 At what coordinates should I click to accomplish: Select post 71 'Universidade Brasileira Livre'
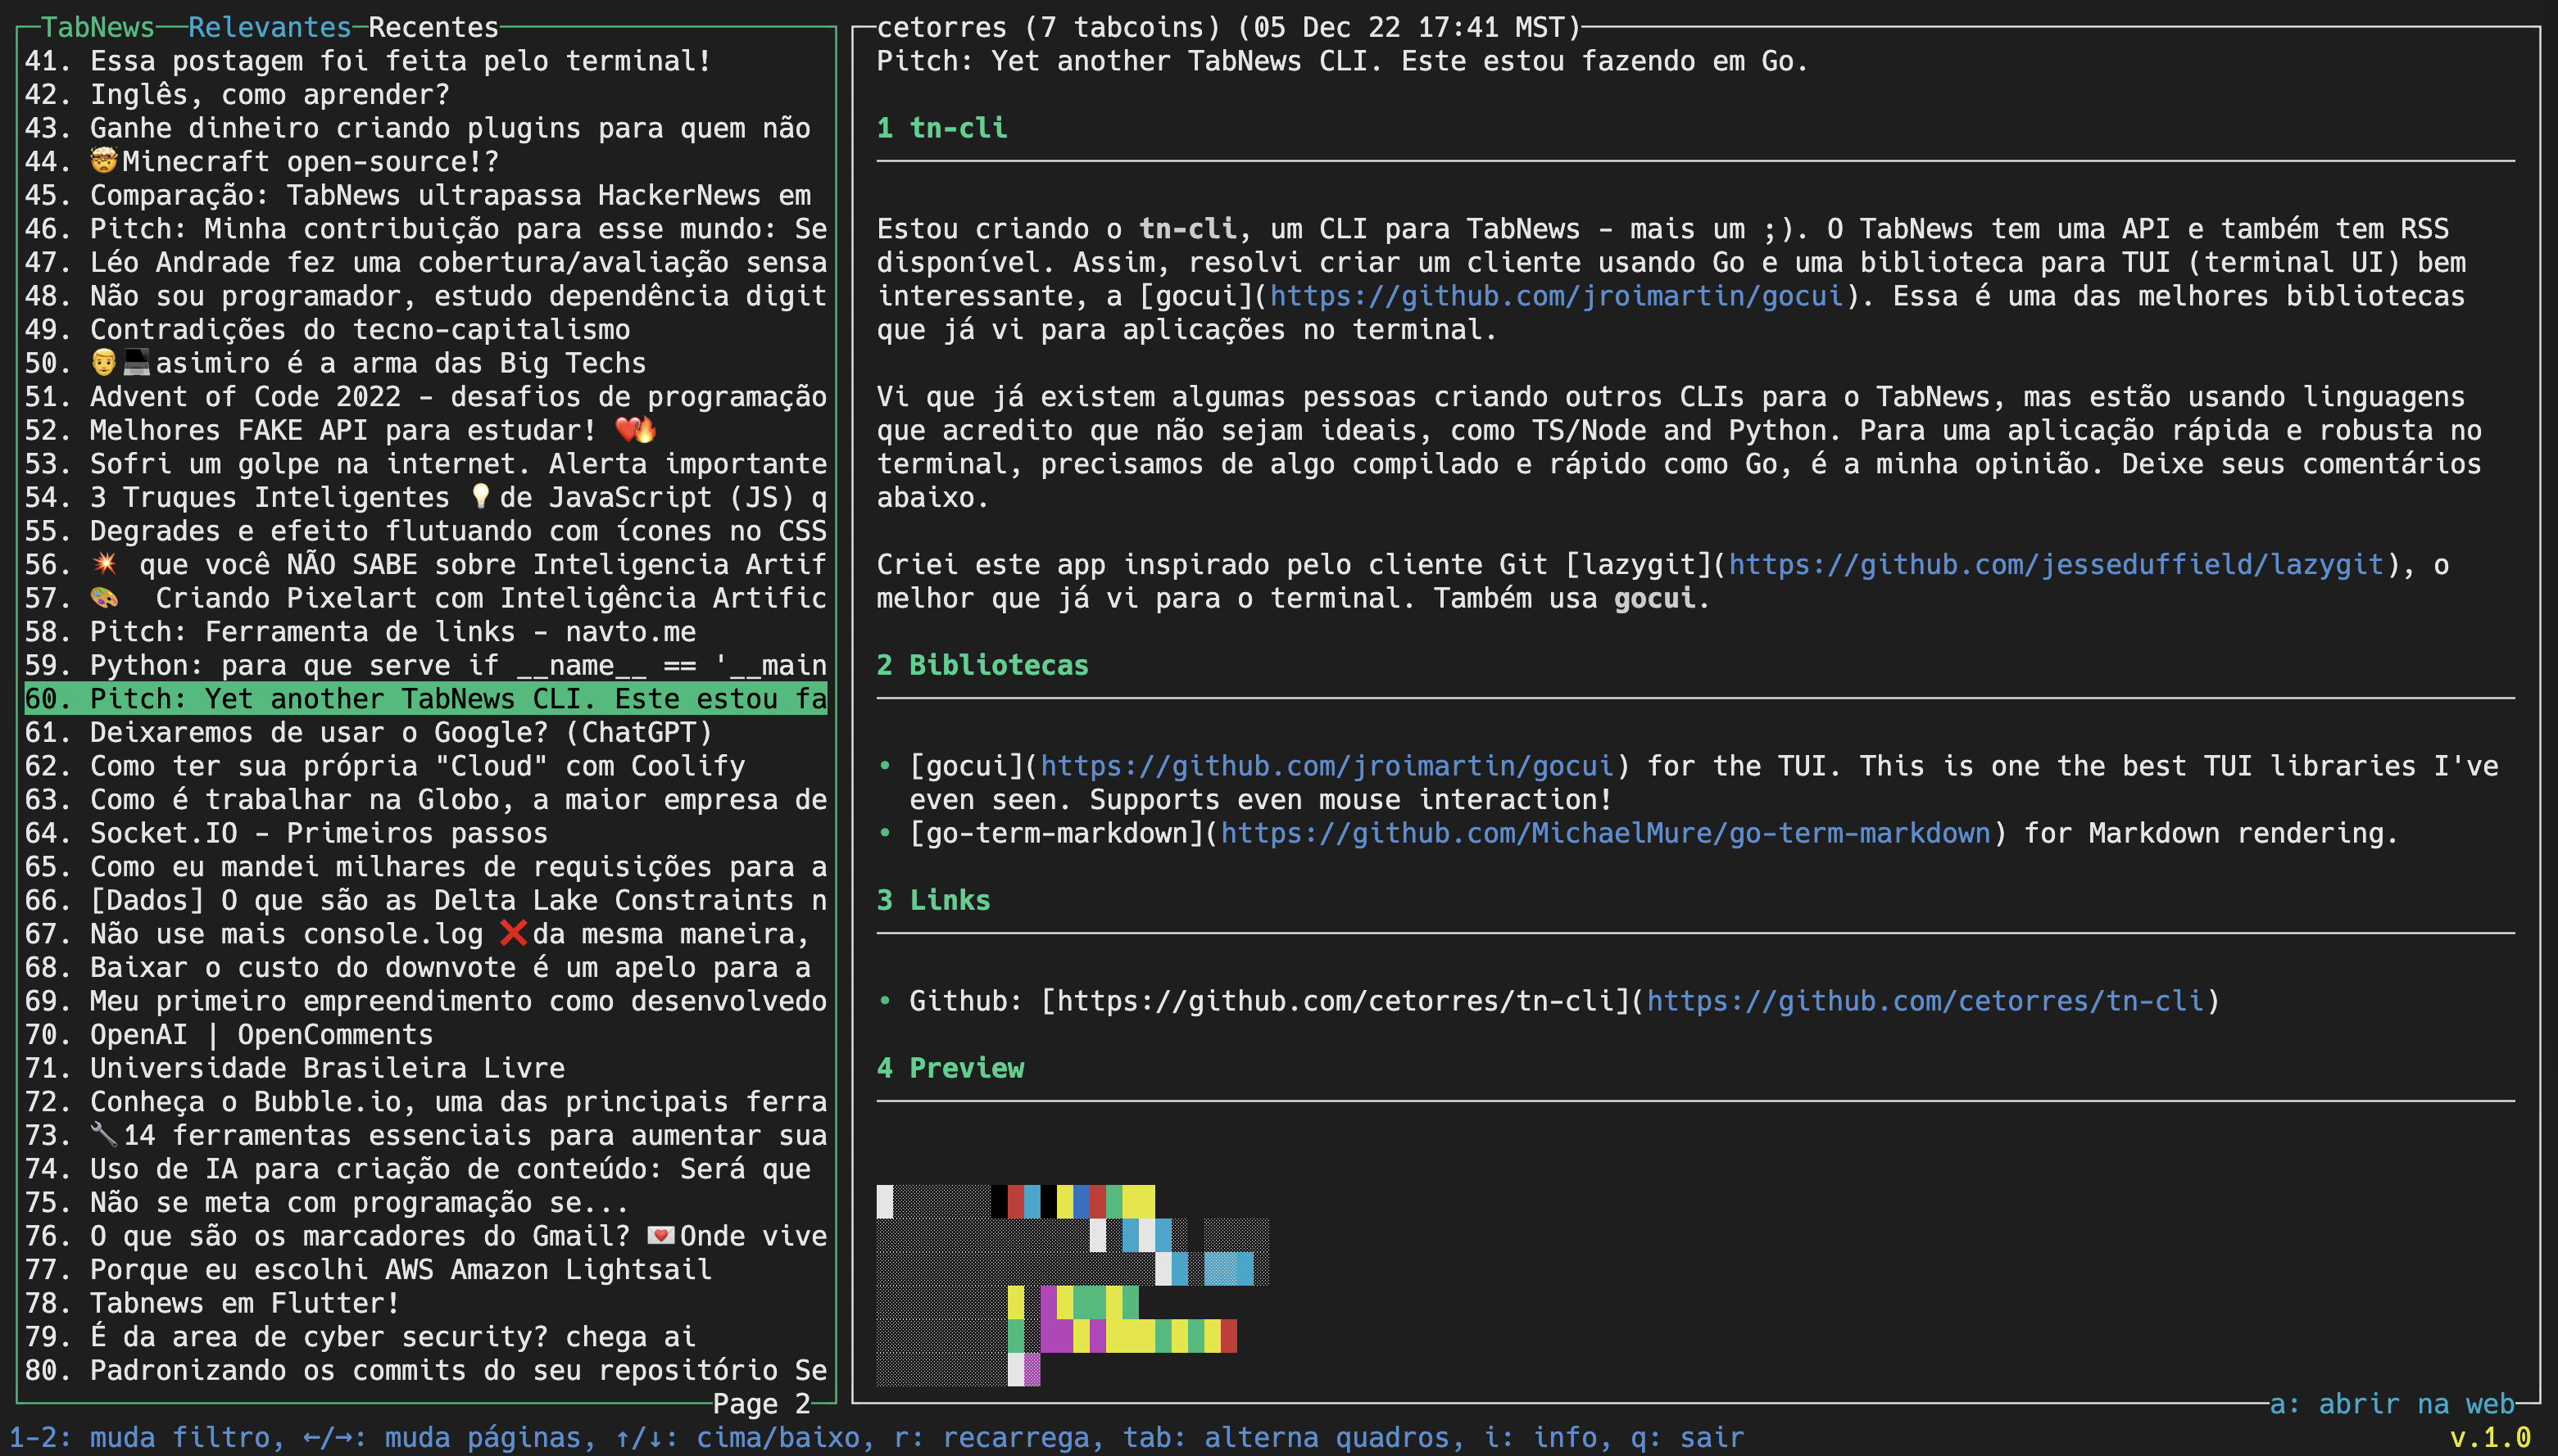425,1068
